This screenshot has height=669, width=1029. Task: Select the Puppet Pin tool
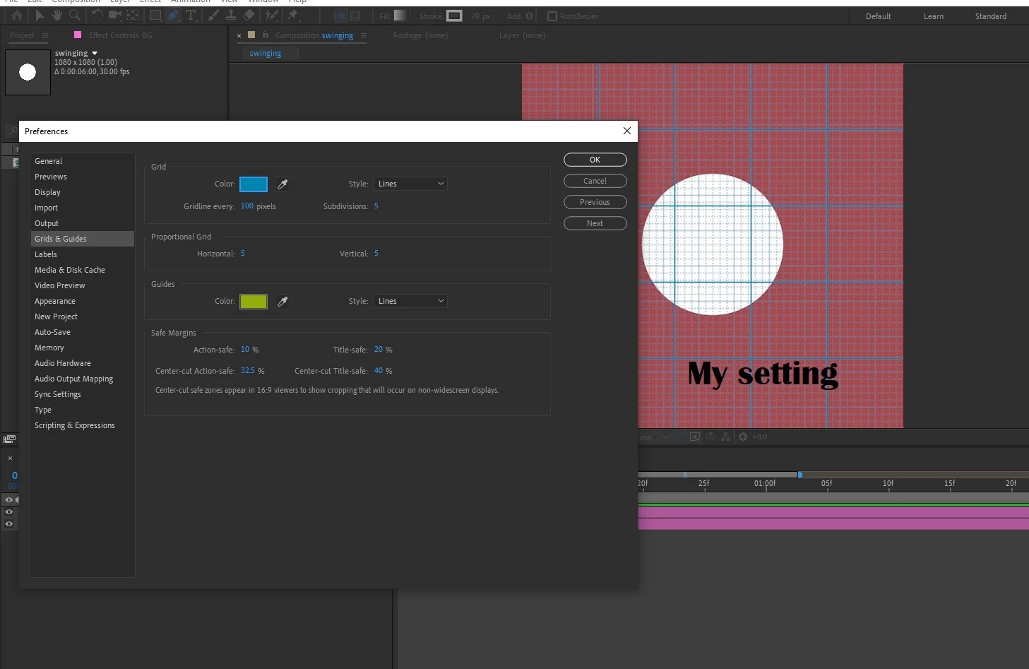pyautogui.click(x=293, y=16)
